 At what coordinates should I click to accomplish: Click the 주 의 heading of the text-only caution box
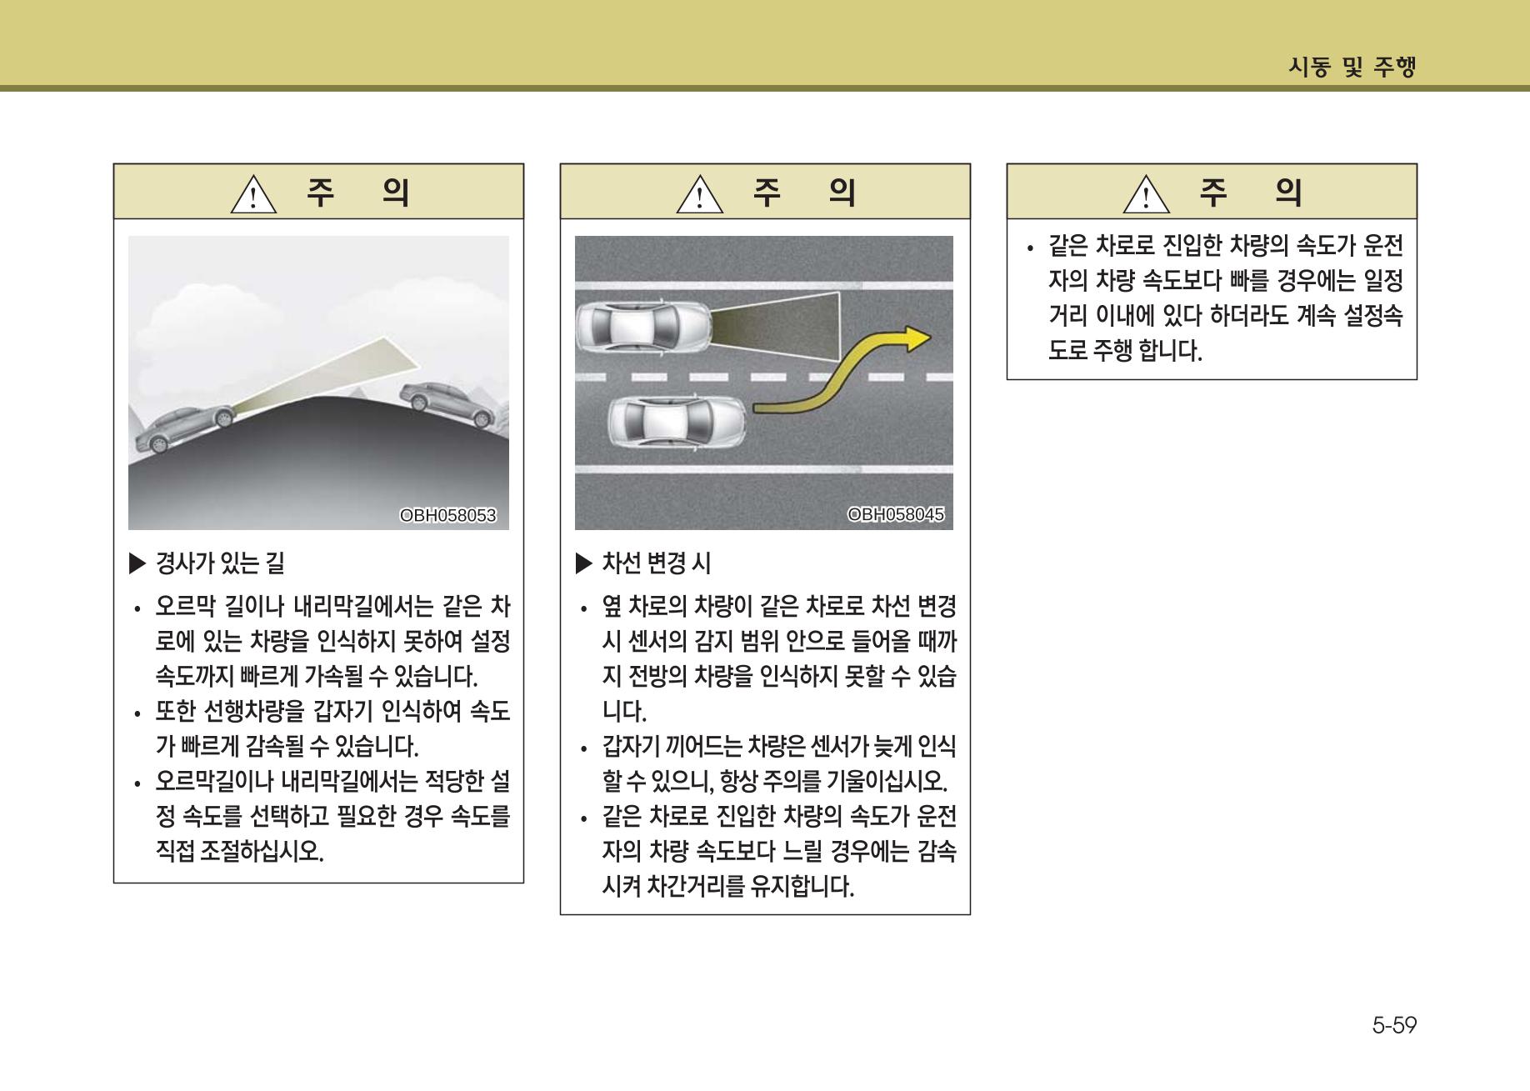(1252, 192)
